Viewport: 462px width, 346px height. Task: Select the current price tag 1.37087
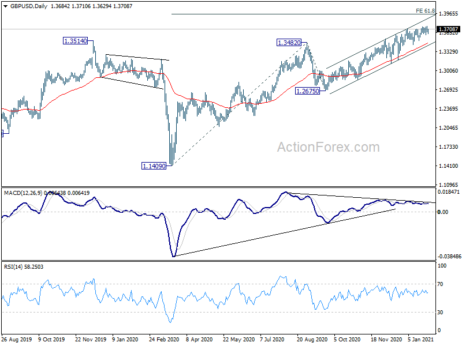448,29
